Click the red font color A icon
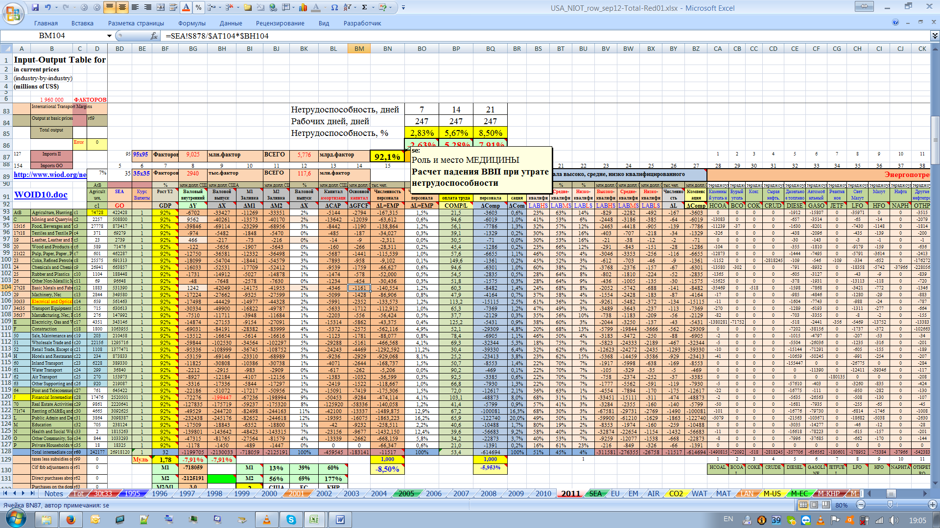The image size is (940, 528). coord(186,7)
